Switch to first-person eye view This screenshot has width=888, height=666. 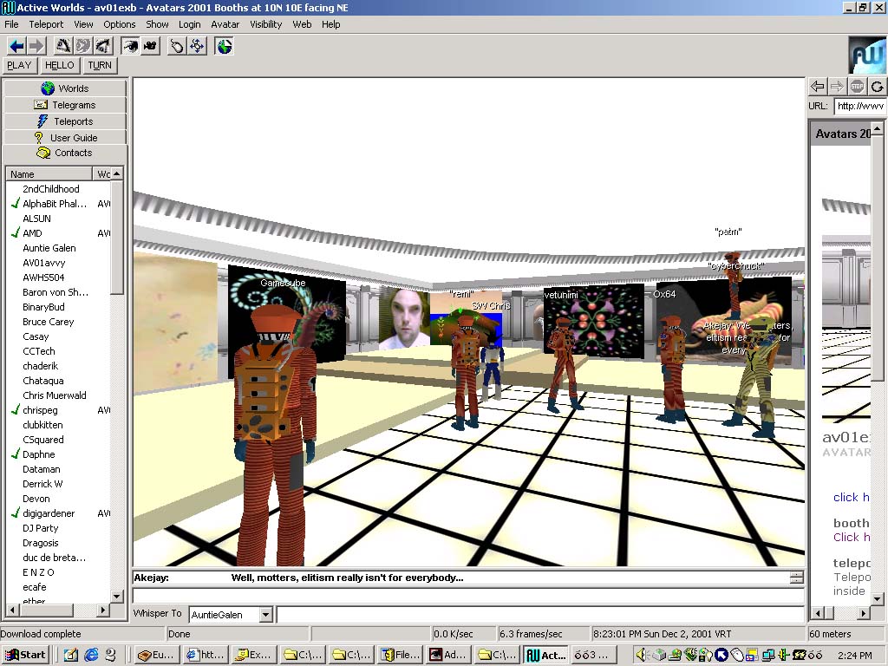[x=130, y=46]
